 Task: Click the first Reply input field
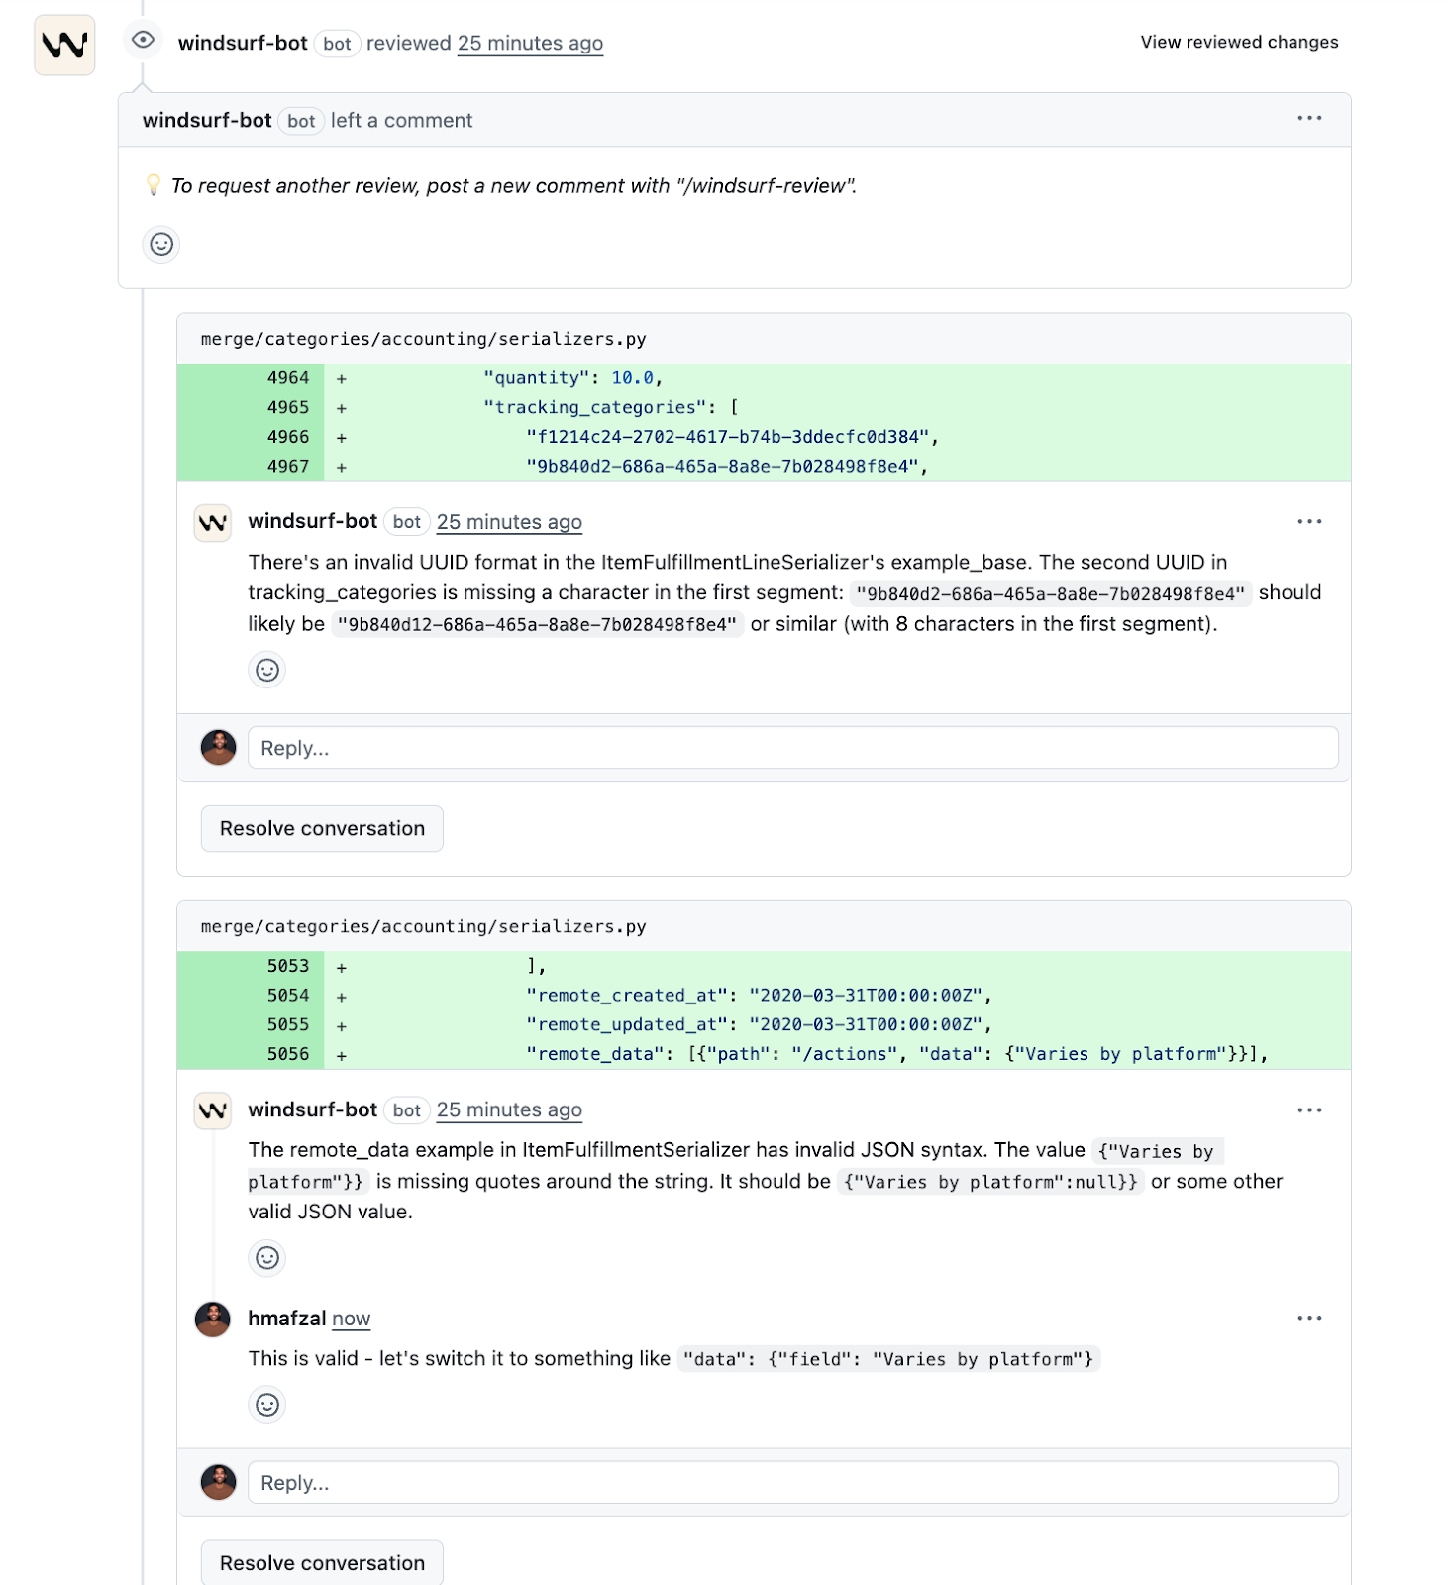click(792, 748)
